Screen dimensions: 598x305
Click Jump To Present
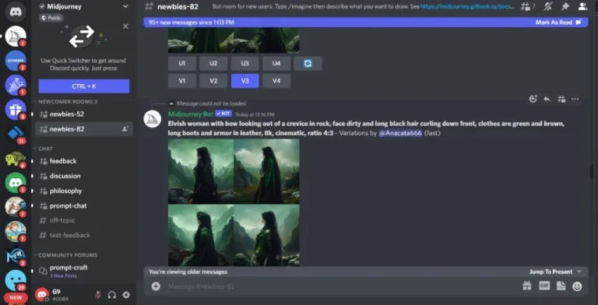[551, 272]
